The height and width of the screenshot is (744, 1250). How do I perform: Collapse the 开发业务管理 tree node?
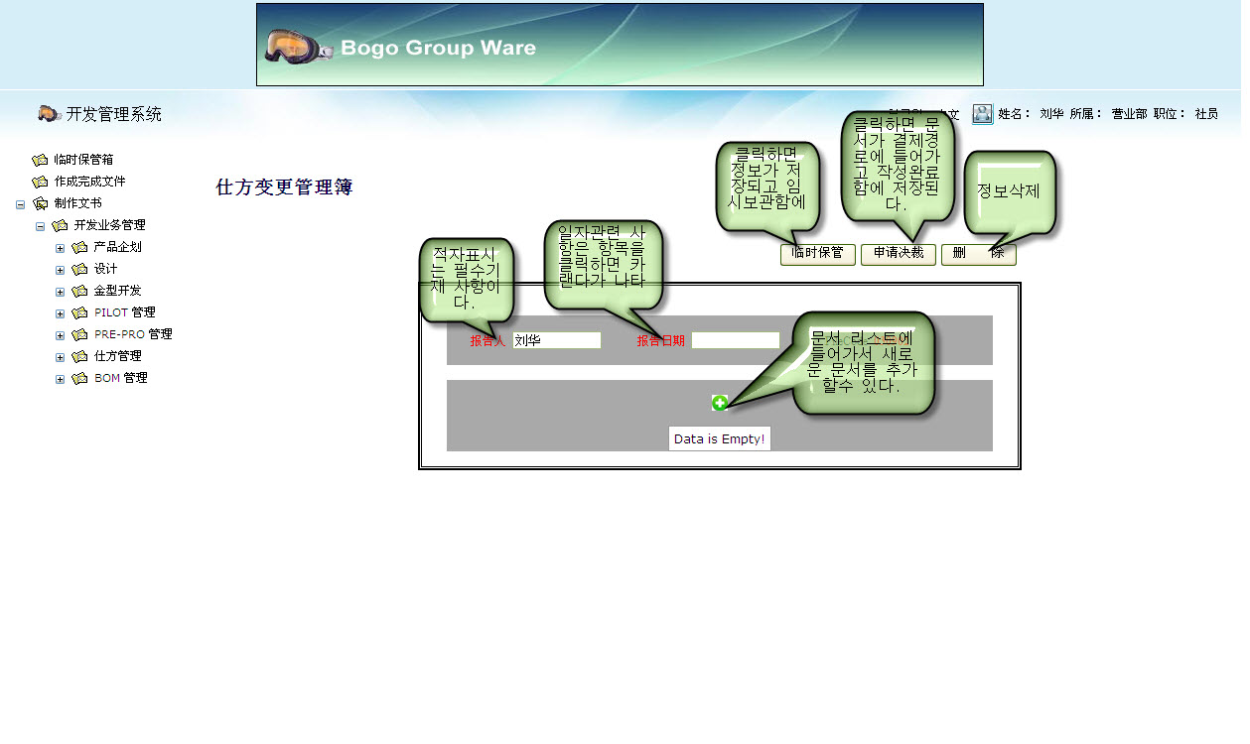point(40,226)
